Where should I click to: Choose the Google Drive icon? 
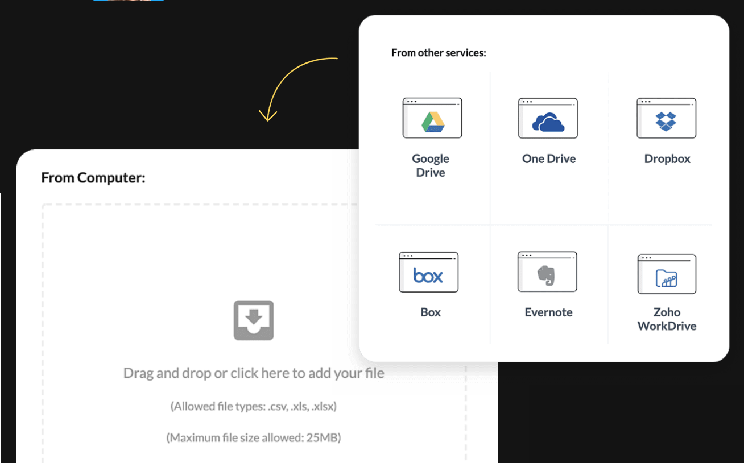pyautogui.click(x=432, y=118)
